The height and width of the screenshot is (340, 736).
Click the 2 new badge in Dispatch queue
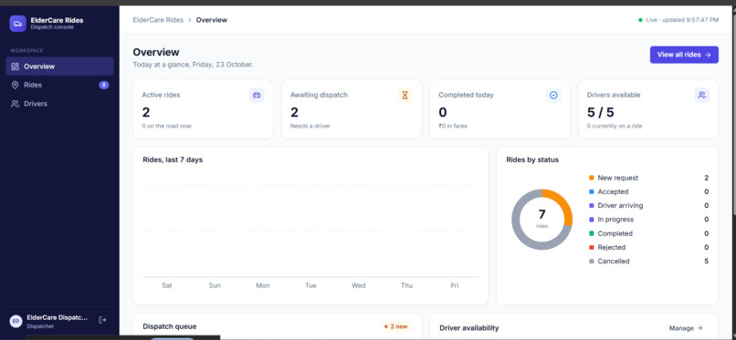[x=395, y=326]
